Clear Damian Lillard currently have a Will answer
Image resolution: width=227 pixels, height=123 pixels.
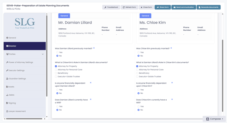point(90,99)
